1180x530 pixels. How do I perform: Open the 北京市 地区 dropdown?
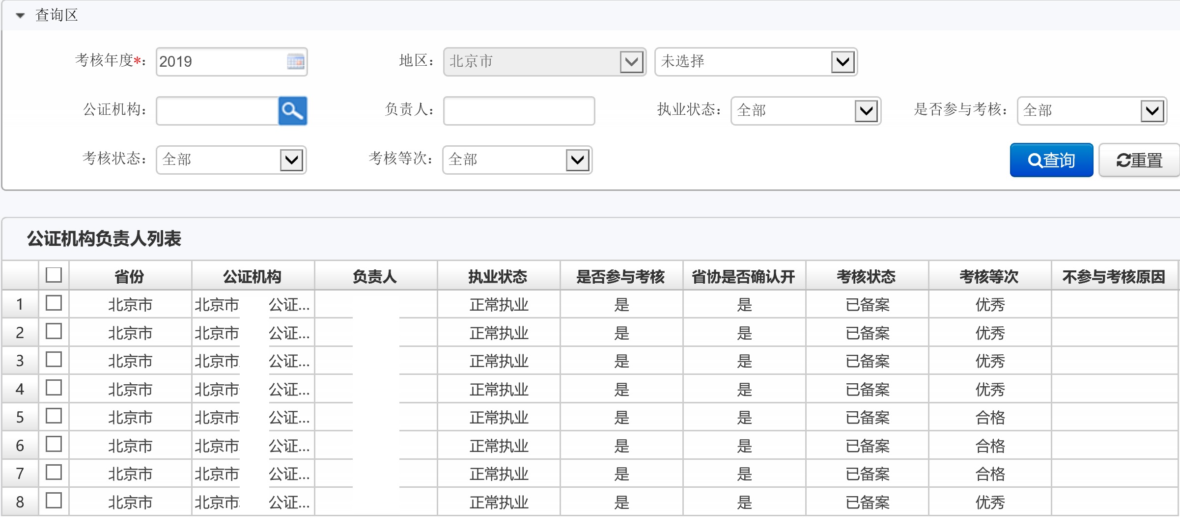click(631, 62)
